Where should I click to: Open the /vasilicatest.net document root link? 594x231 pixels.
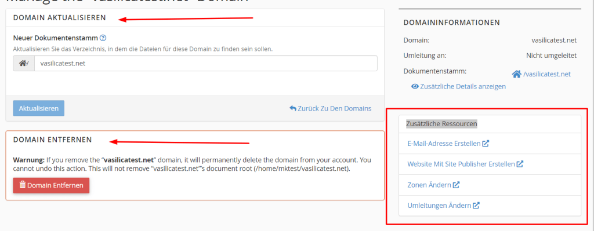pyautogui.click(x=541, y=74)
